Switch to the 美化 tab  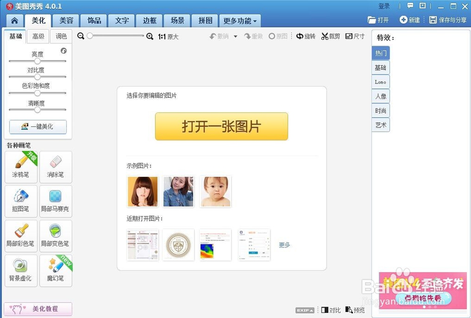[38, 20]
